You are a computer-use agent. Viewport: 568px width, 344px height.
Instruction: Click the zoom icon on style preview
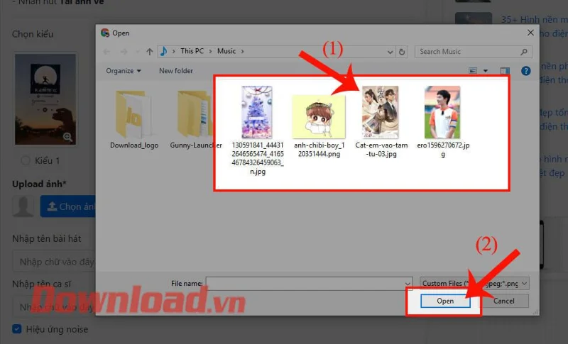[67, 137]
